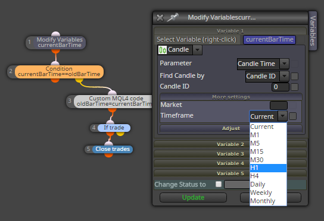
Task: Click the green Candle icon
Action: (163, 50)
